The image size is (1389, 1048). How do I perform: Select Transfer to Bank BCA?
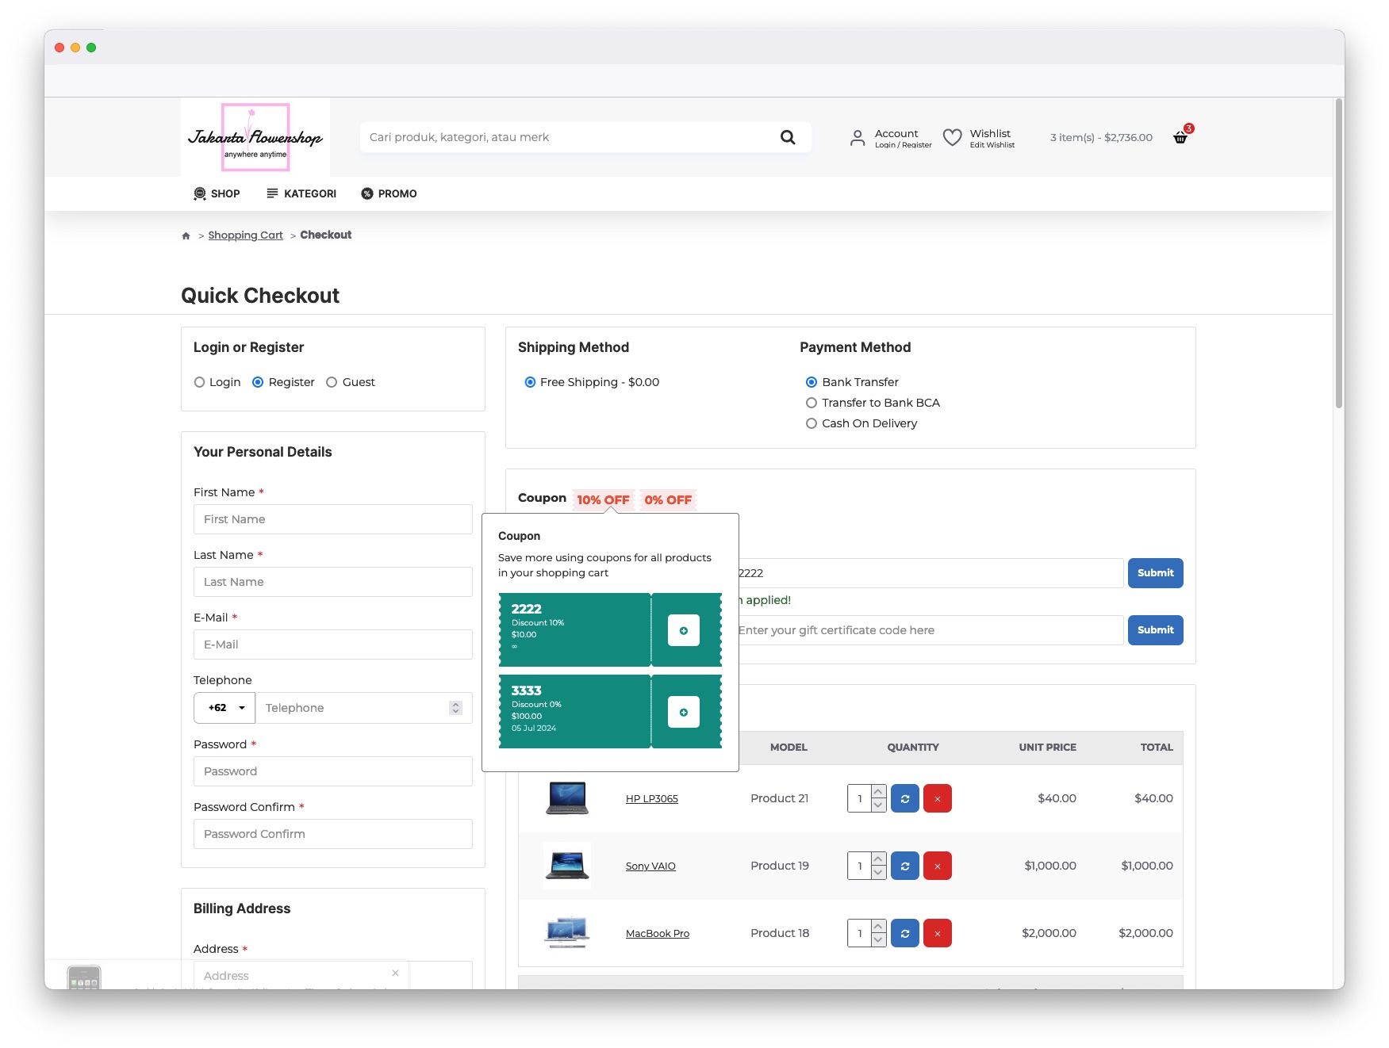pyautogui.click(x=811, y=403)
